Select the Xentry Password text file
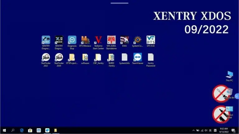Screen dimensions: 239x134 click(151, 58)
